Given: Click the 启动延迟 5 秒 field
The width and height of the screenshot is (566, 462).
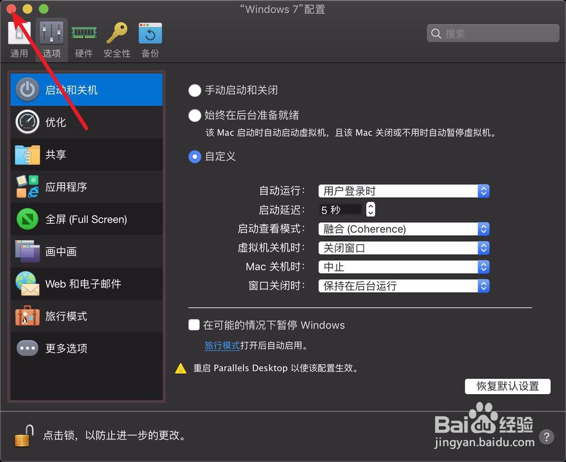Looking at the screenshot, I should tap(340, 210).
